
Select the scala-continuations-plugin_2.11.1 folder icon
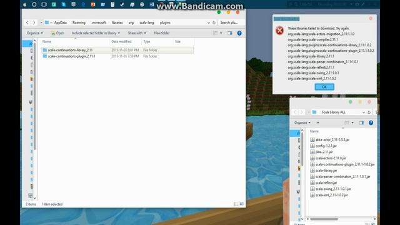45,56
